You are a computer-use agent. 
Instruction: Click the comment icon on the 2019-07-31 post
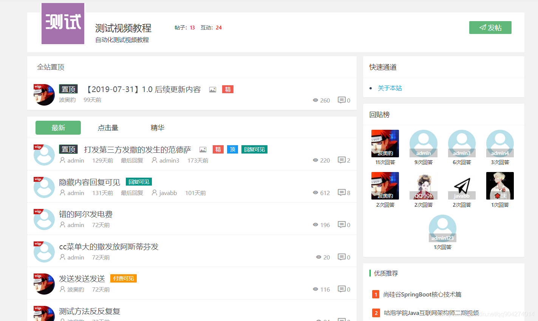point(342,100)
